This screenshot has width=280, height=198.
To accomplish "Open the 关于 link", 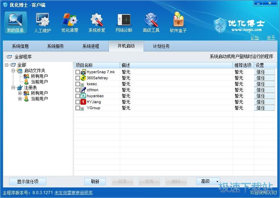I will pyautogui.click(x=271, y=38).
